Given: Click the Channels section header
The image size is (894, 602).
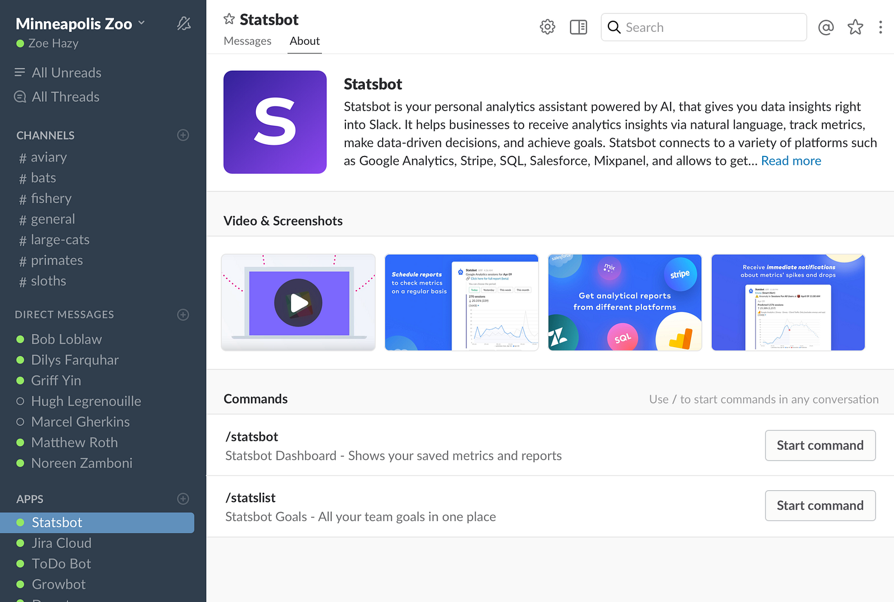Looking at the screenshot, I should 45,135.
